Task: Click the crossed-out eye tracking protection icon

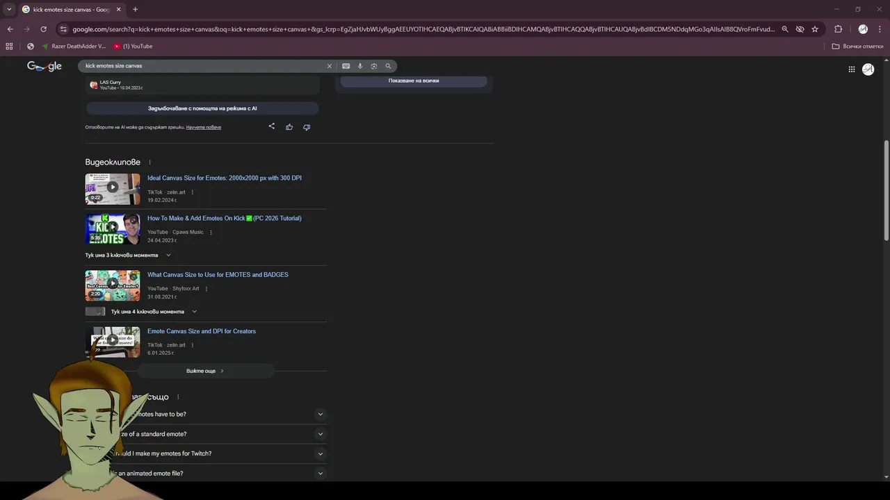Action: pyautogui.click(x=800, y=29)
